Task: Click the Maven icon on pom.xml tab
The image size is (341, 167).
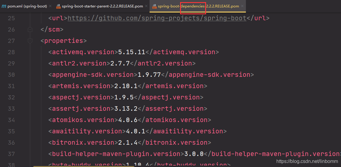Action: (x=4, y=6)
